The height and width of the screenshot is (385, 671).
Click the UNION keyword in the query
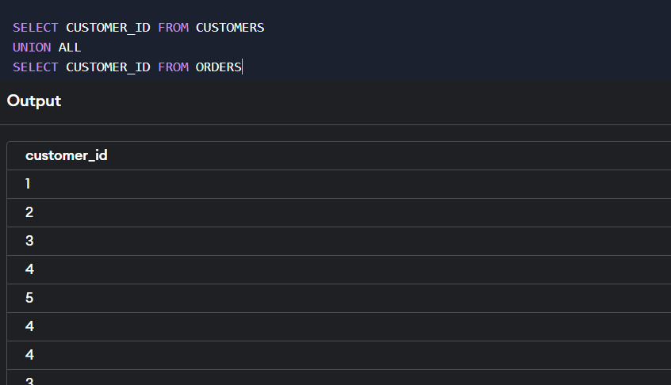pos(32,48)
